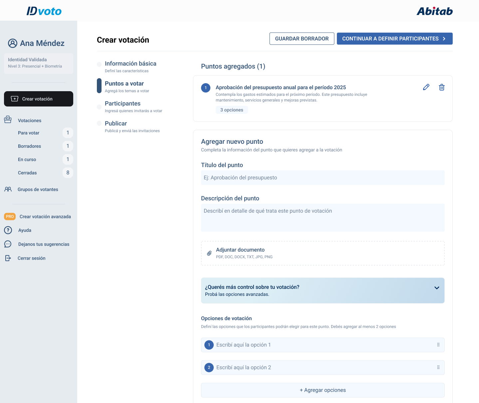
Task: Click the Grupos de votantes people icon
Action: pyautogui.click(x=8, y=189)
